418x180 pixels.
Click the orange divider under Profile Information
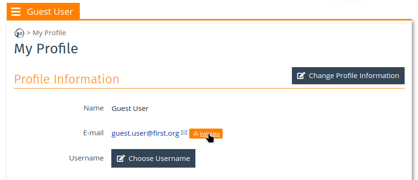pyautogui.click(x=209, y=88)
